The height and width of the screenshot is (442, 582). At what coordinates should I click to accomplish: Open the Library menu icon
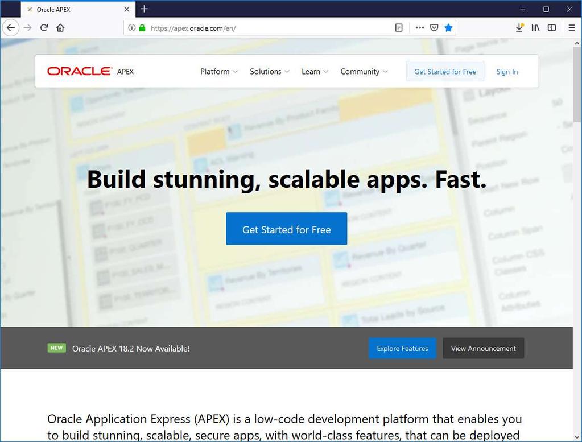point(535,28)
